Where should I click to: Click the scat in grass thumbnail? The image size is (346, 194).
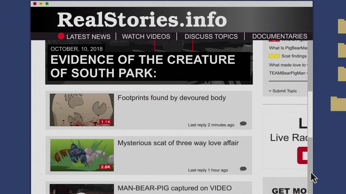[82, 155]
